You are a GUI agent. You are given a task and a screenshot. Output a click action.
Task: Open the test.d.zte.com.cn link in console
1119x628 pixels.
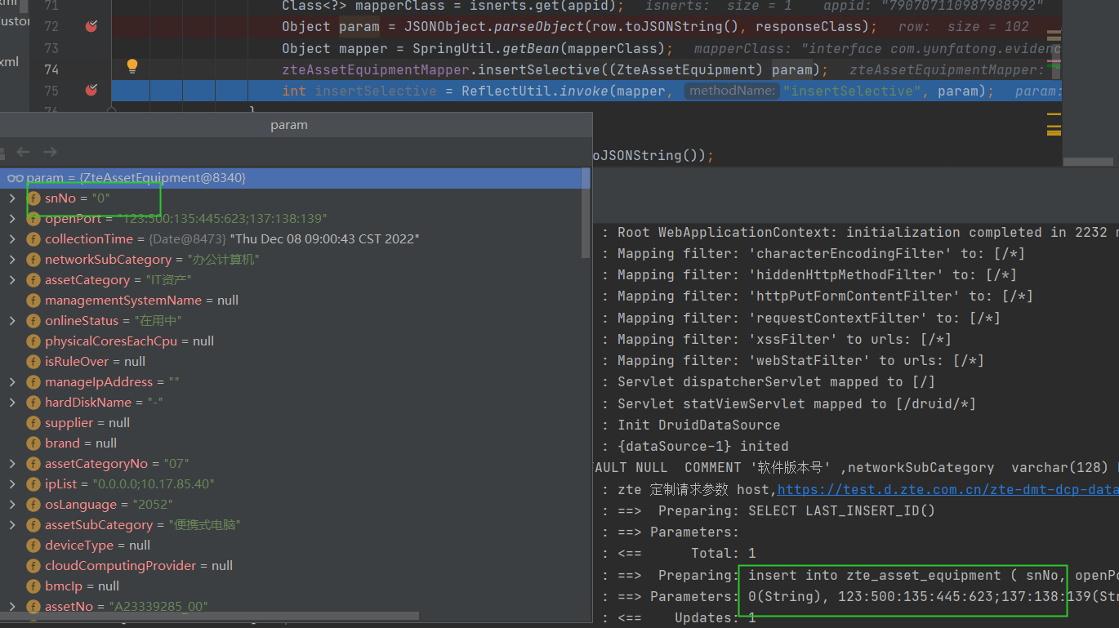(947, 490)
